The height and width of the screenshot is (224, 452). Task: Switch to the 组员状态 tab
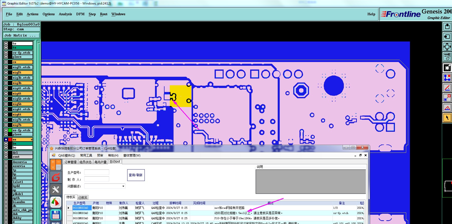coord(85,162)
